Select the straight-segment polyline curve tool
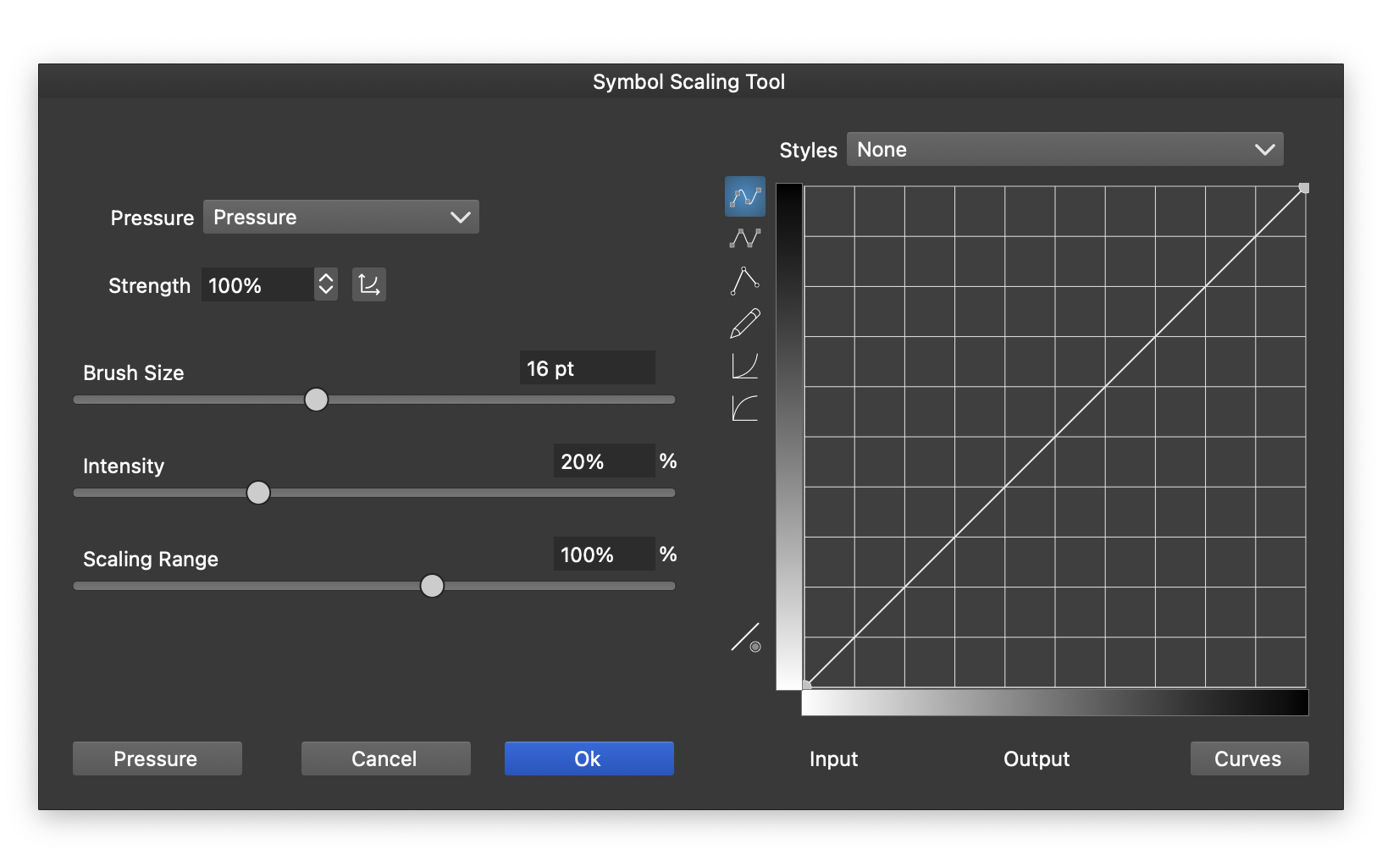This screenshot has height=855, width=1382. 744,239
